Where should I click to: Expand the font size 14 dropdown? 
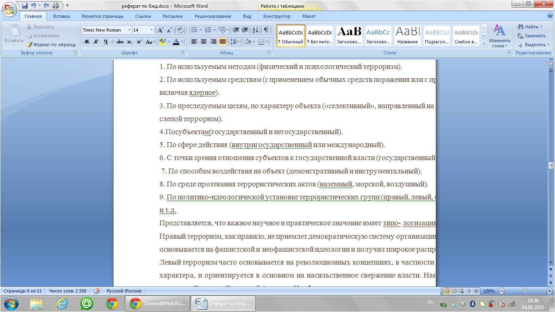click(151, 30)
